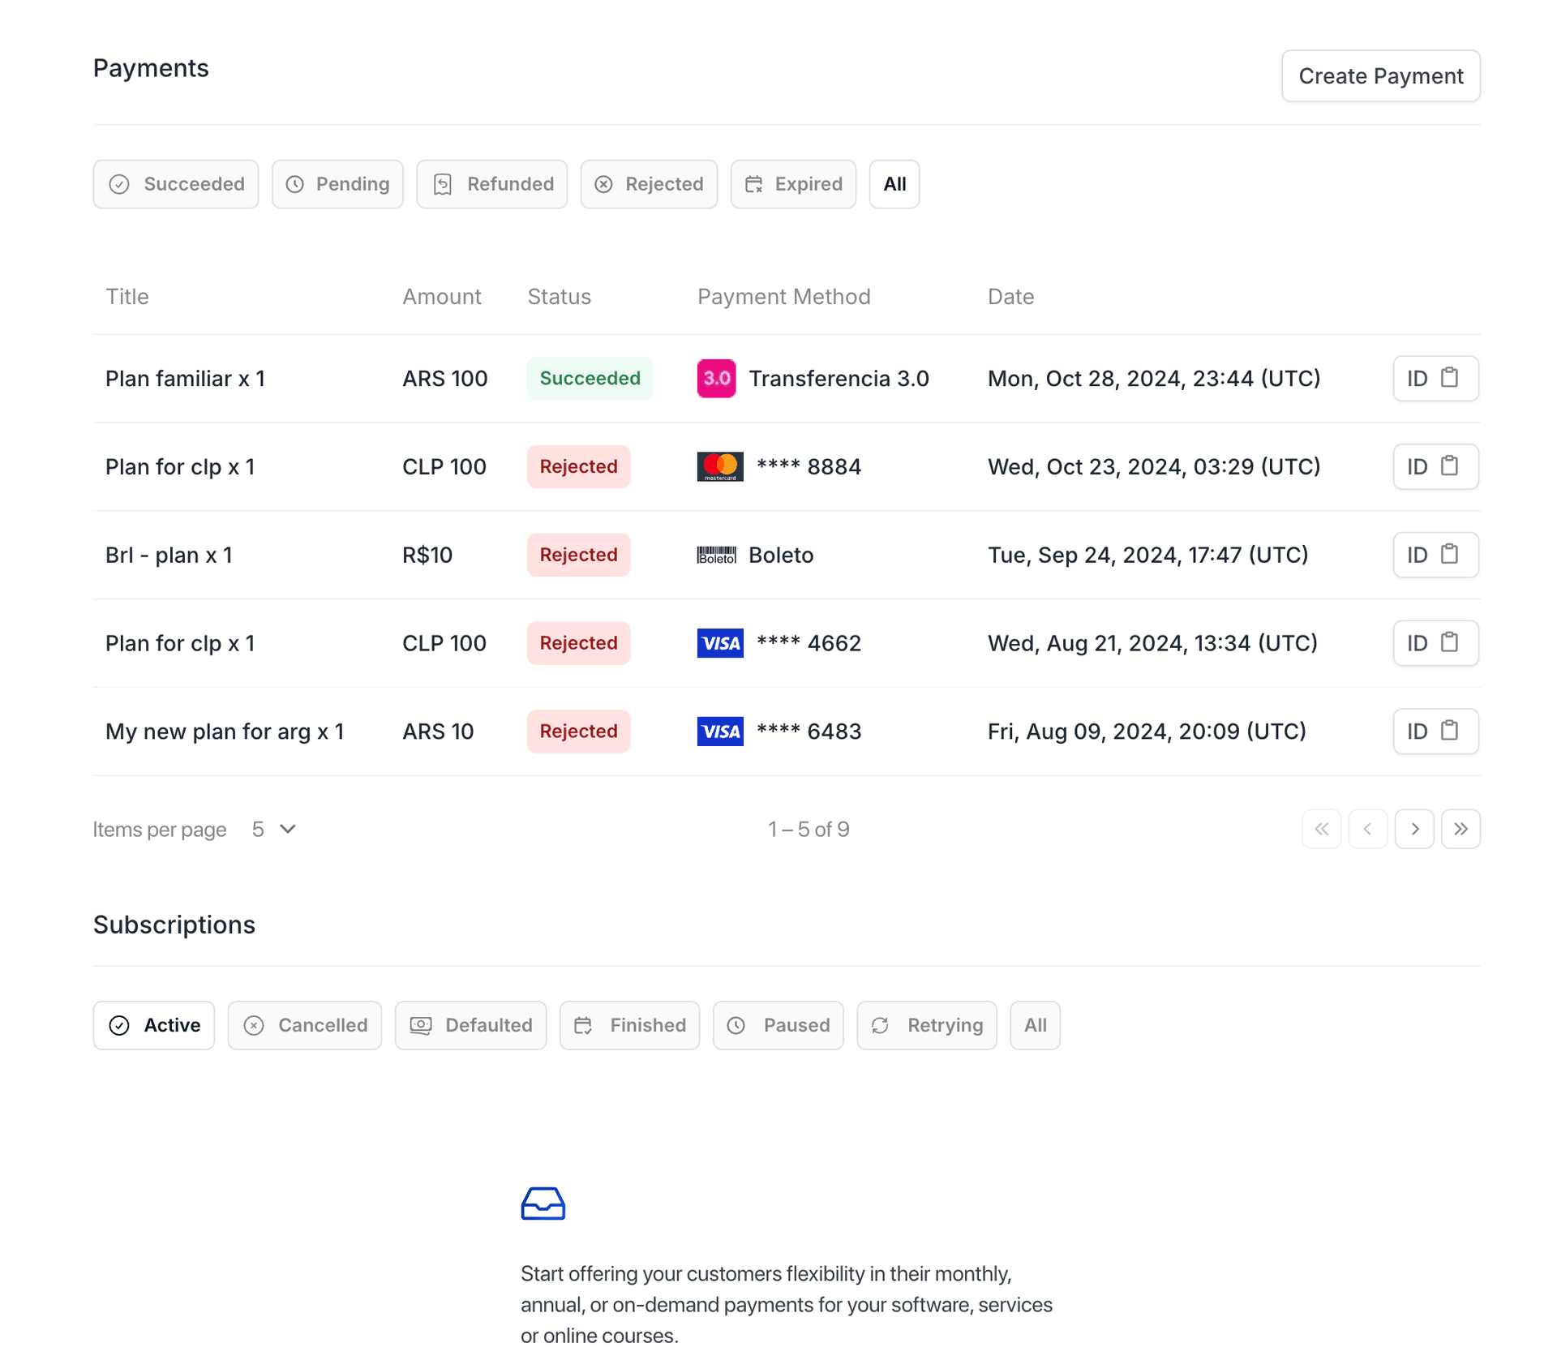Enable the Refunded payments filter
The width and height of the screenshot is (1557, 1356).
click(491, 184)
